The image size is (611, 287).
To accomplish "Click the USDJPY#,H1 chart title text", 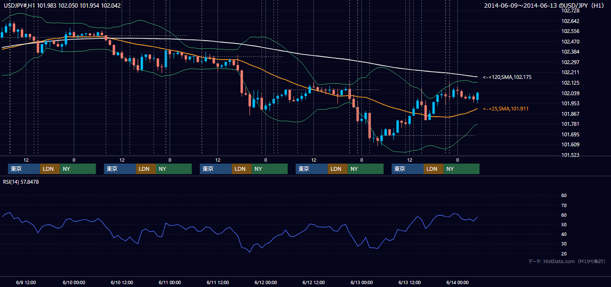I will 61,5.
